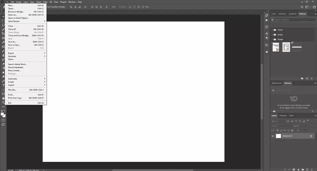Expand the Grass pattern group
317x171 pixels.
pyautogui.click(x=272, y=35)
